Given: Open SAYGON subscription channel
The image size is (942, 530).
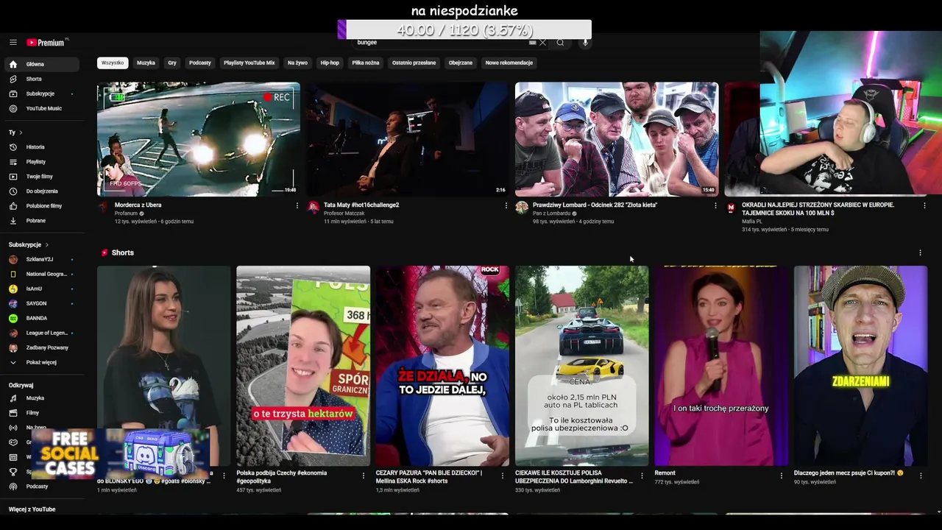Looking at the screenshot, I should click(41, 303).
